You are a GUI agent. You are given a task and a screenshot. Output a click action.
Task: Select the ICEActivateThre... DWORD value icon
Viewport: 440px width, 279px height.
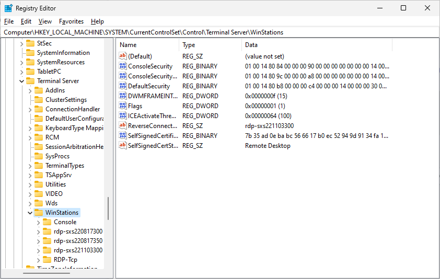(123, 115)
